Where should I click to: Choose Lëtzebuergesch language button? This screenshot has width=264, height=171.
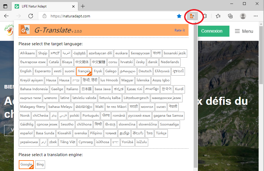click(x=136, y=98)
